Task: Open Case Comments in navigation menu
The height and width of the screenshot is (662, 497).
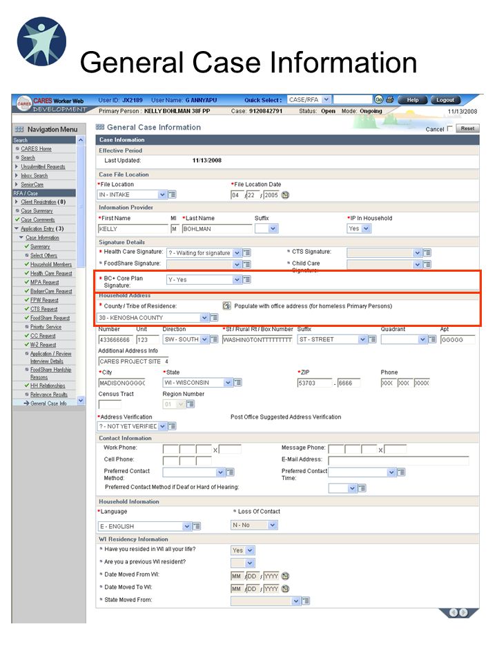Action: click(x=37, y=219)
